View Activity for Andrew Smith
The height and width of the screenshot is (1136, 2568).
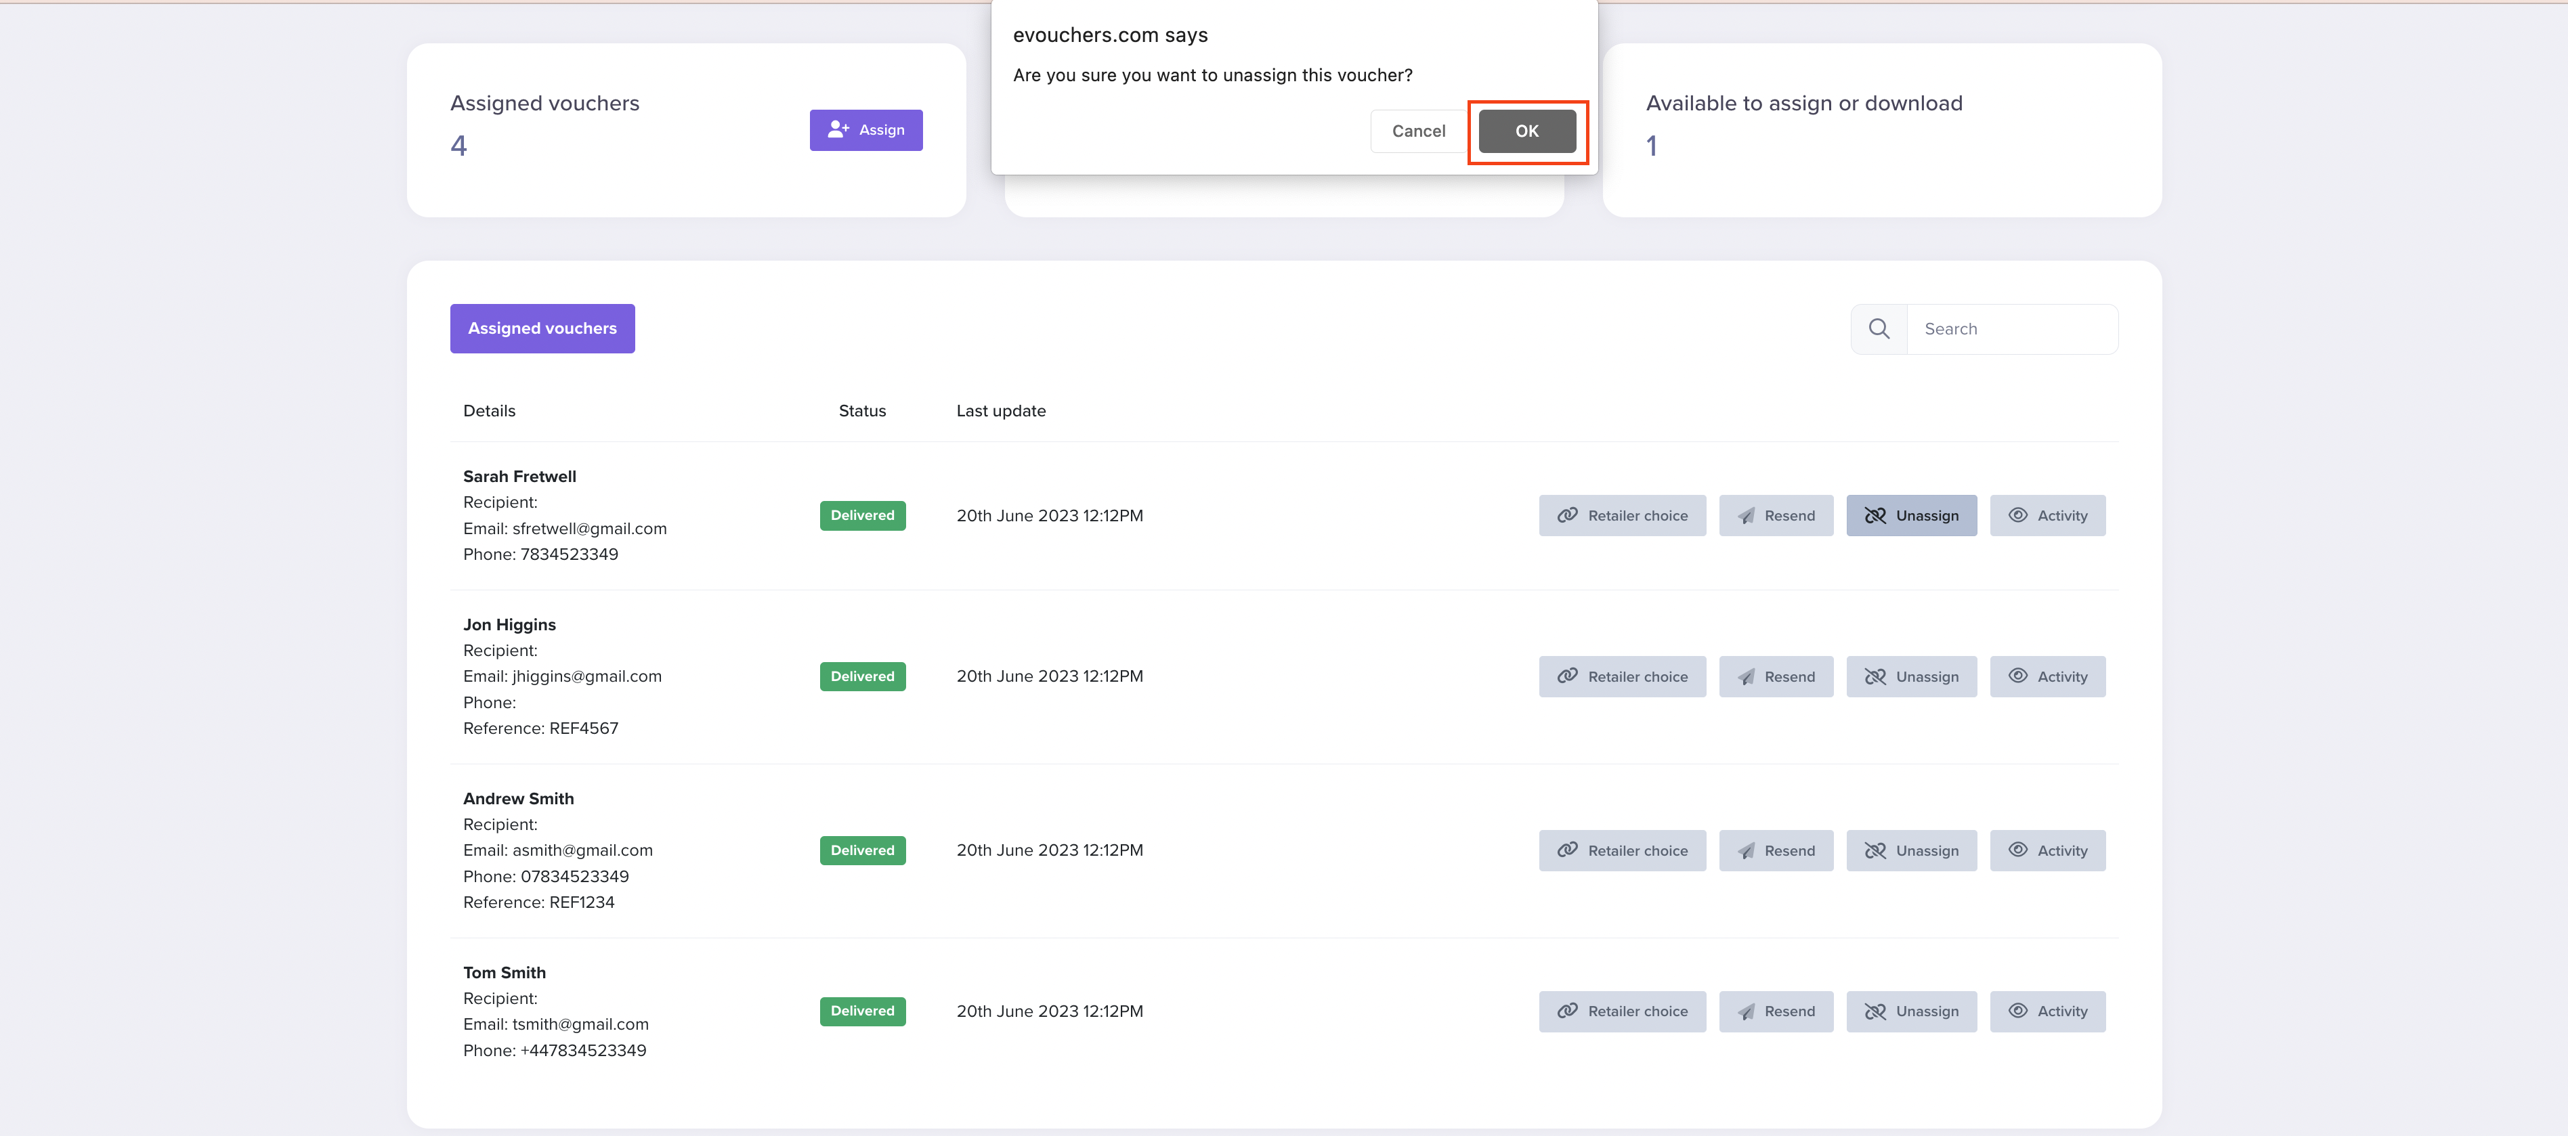coord(2048,850)
